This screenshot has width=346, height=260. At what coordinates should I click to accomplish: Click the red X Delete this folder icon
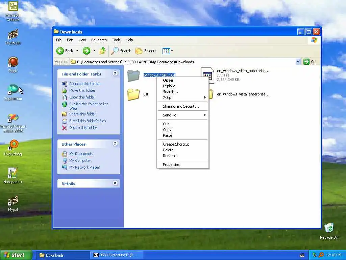[65, 128]
